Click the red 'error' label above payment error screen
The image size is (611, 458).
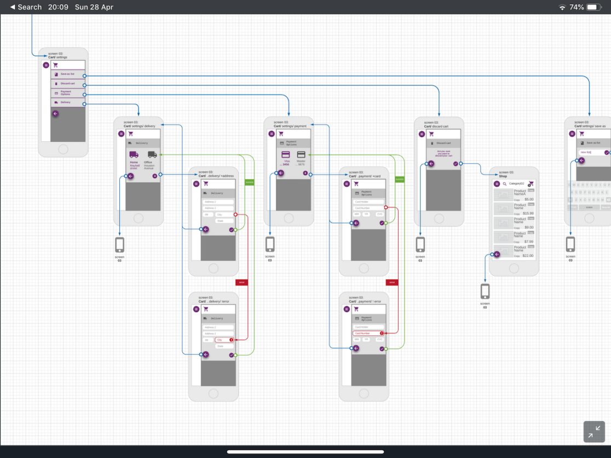click(x=391, y=282)
